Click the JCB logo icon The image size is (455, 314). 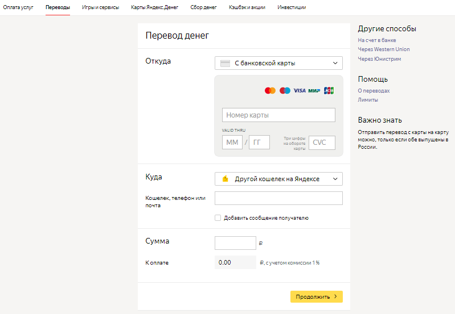click(329, 91)
